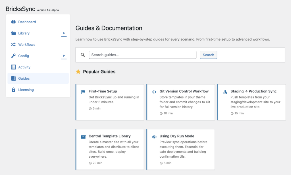291x175 pixels.
Task: Click the Workflows shuffle icon
Action: pyautogui.click(x=13, y=45)
